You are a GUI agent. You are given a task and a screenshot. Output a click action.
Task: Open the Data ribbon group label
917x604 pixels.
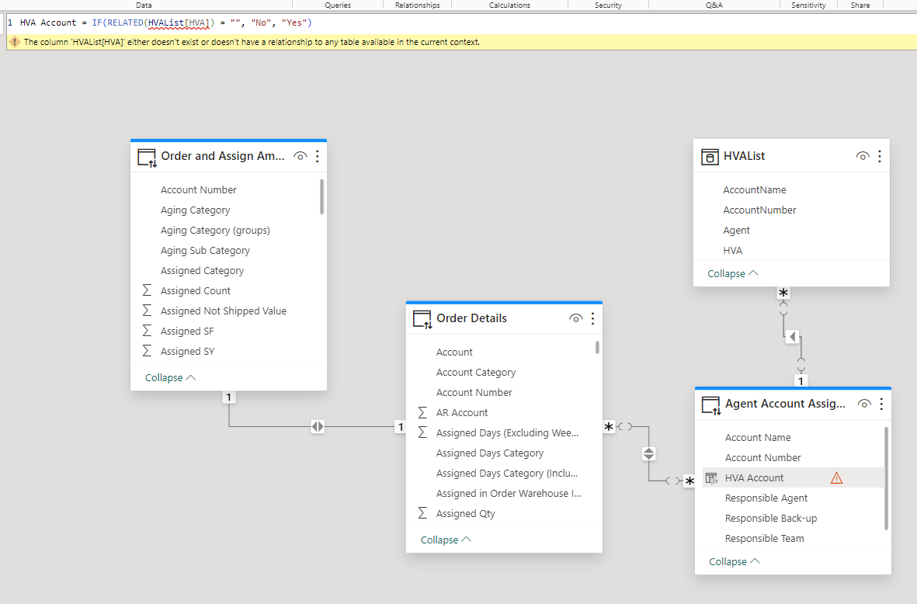[144, 5]
